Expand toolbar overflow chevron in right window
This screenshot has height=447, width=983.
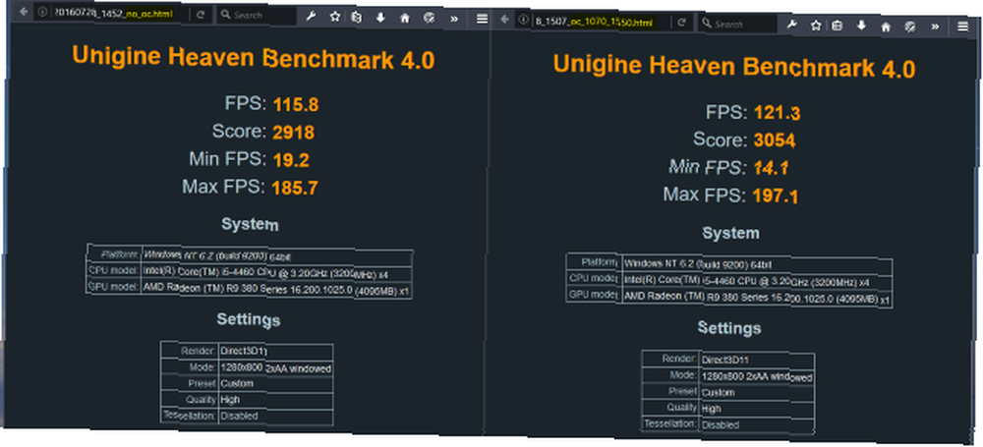click(936, 27)
